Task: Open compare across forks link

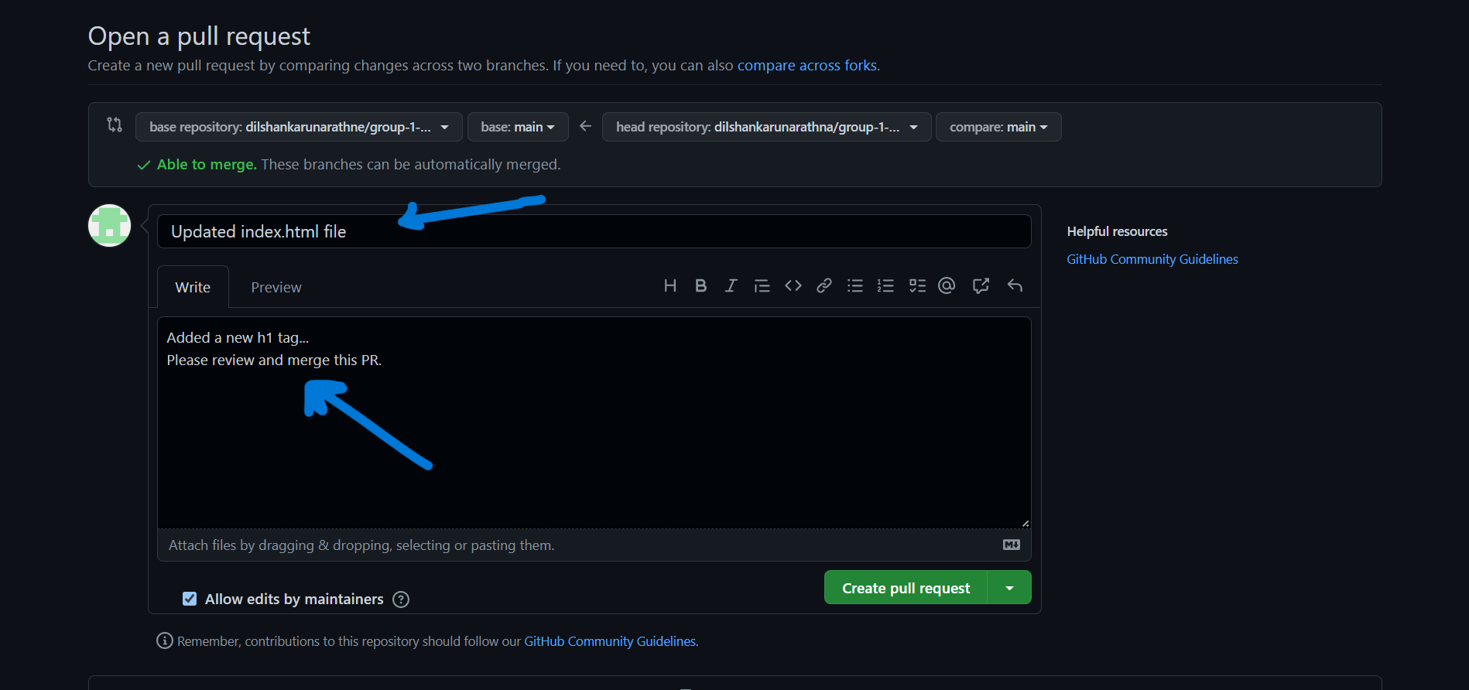Action: click(807, 66)
